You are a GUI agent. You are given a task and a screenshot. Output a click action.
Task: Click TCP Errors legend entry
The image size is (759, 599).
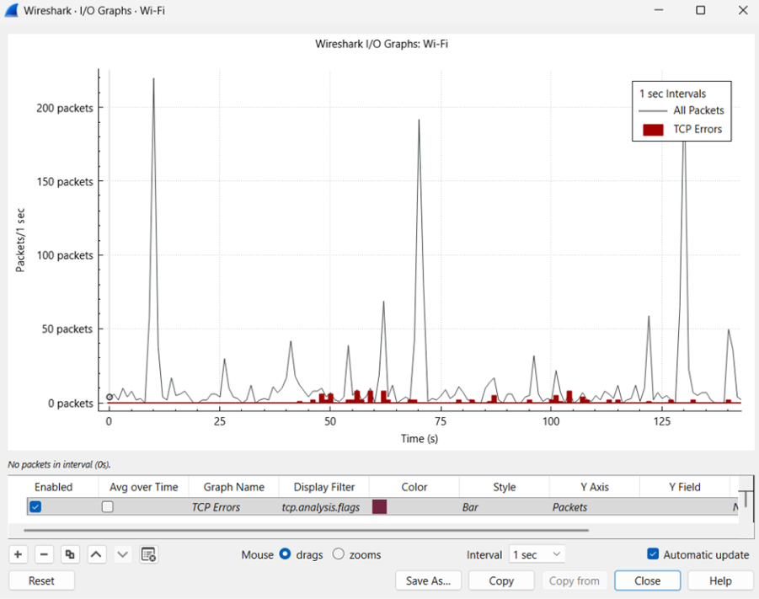point(682,129)
